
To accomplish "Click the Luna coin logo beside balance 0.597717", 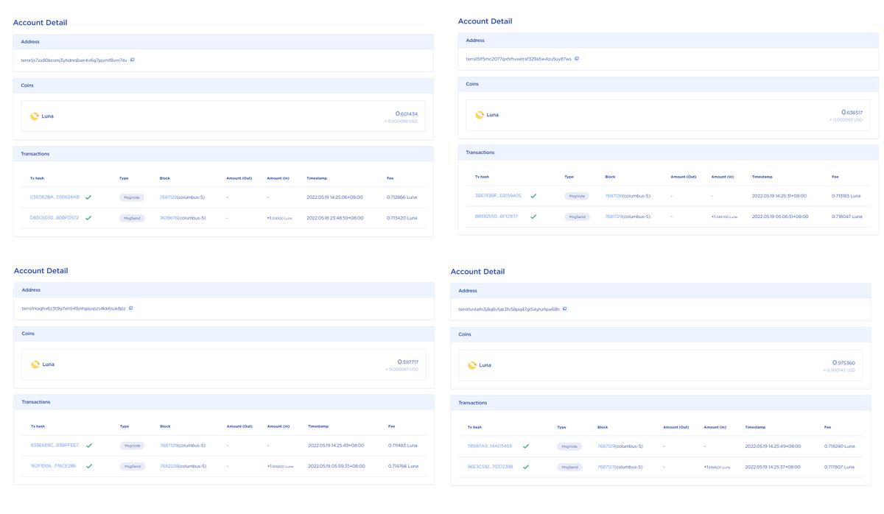I will (x=35, y=365).
